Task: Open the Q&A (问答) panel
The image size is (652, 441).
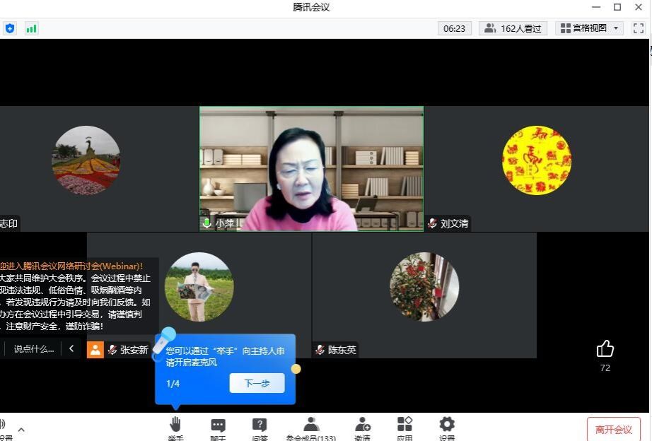Action: pos(260,425)
